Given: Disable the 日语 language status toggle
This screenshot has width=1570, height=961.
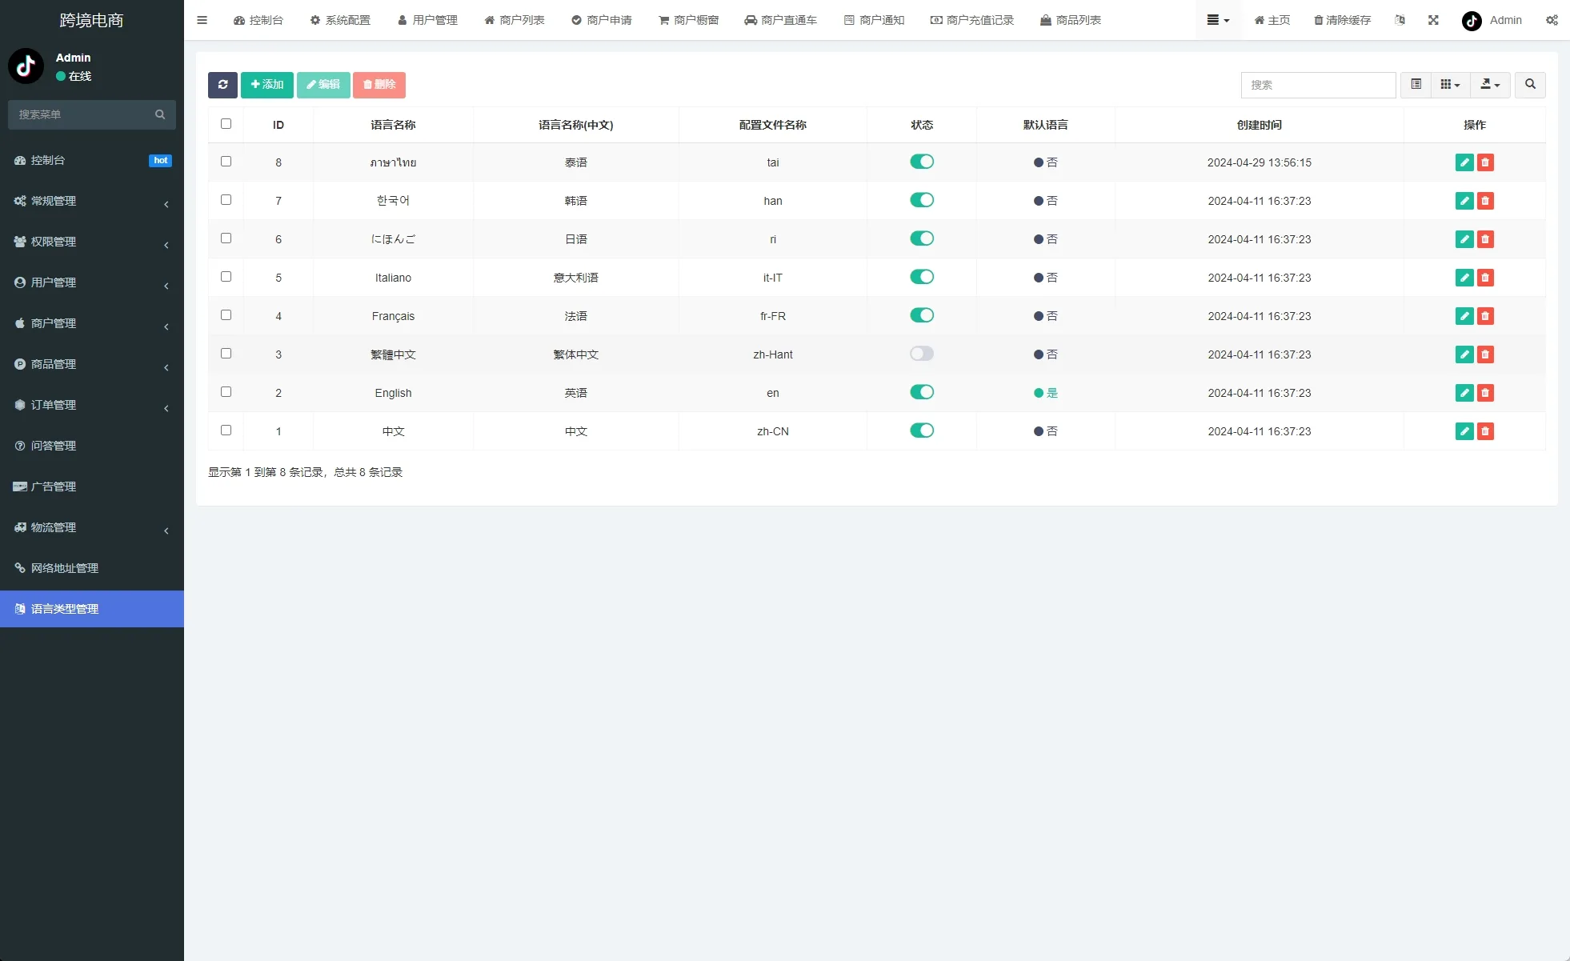Looking at the screenshot, I should [922, 238].
